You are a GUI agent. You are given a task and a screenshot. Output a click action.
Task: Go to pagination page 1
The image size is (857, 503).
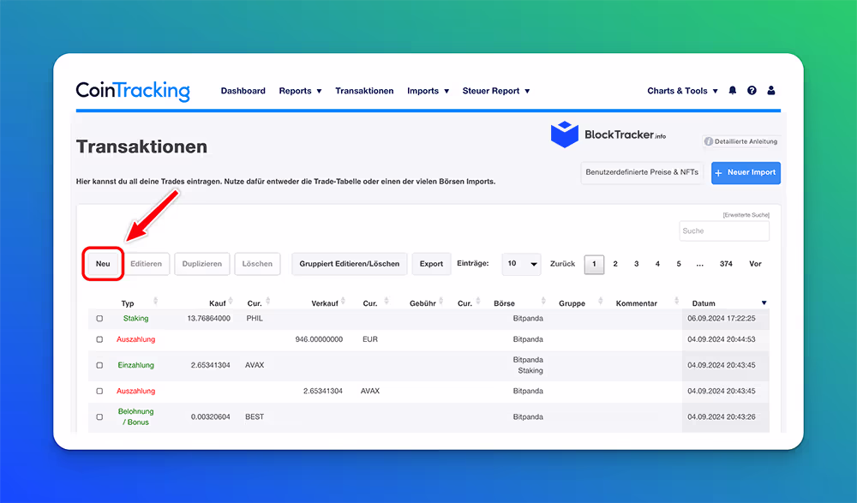click(594, 264)
